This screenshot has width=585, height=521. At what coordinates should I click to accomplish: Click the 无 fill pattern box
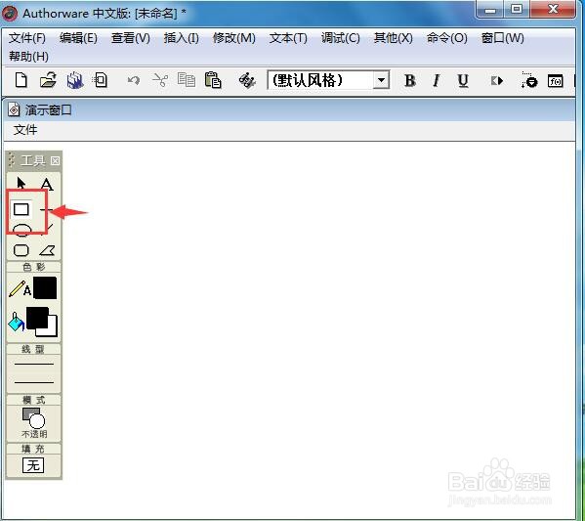pyautogui.click(x=33, y=465)
